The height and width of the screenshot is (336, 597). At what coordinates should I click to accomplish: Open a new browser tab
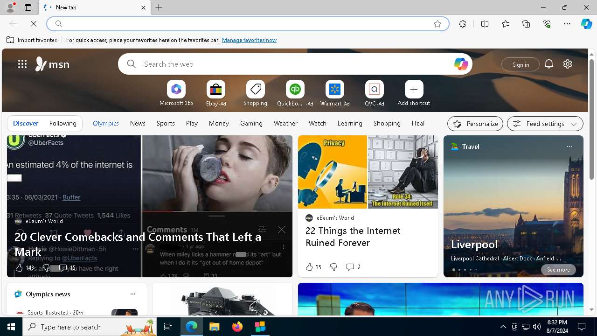(x=159, y=7)
